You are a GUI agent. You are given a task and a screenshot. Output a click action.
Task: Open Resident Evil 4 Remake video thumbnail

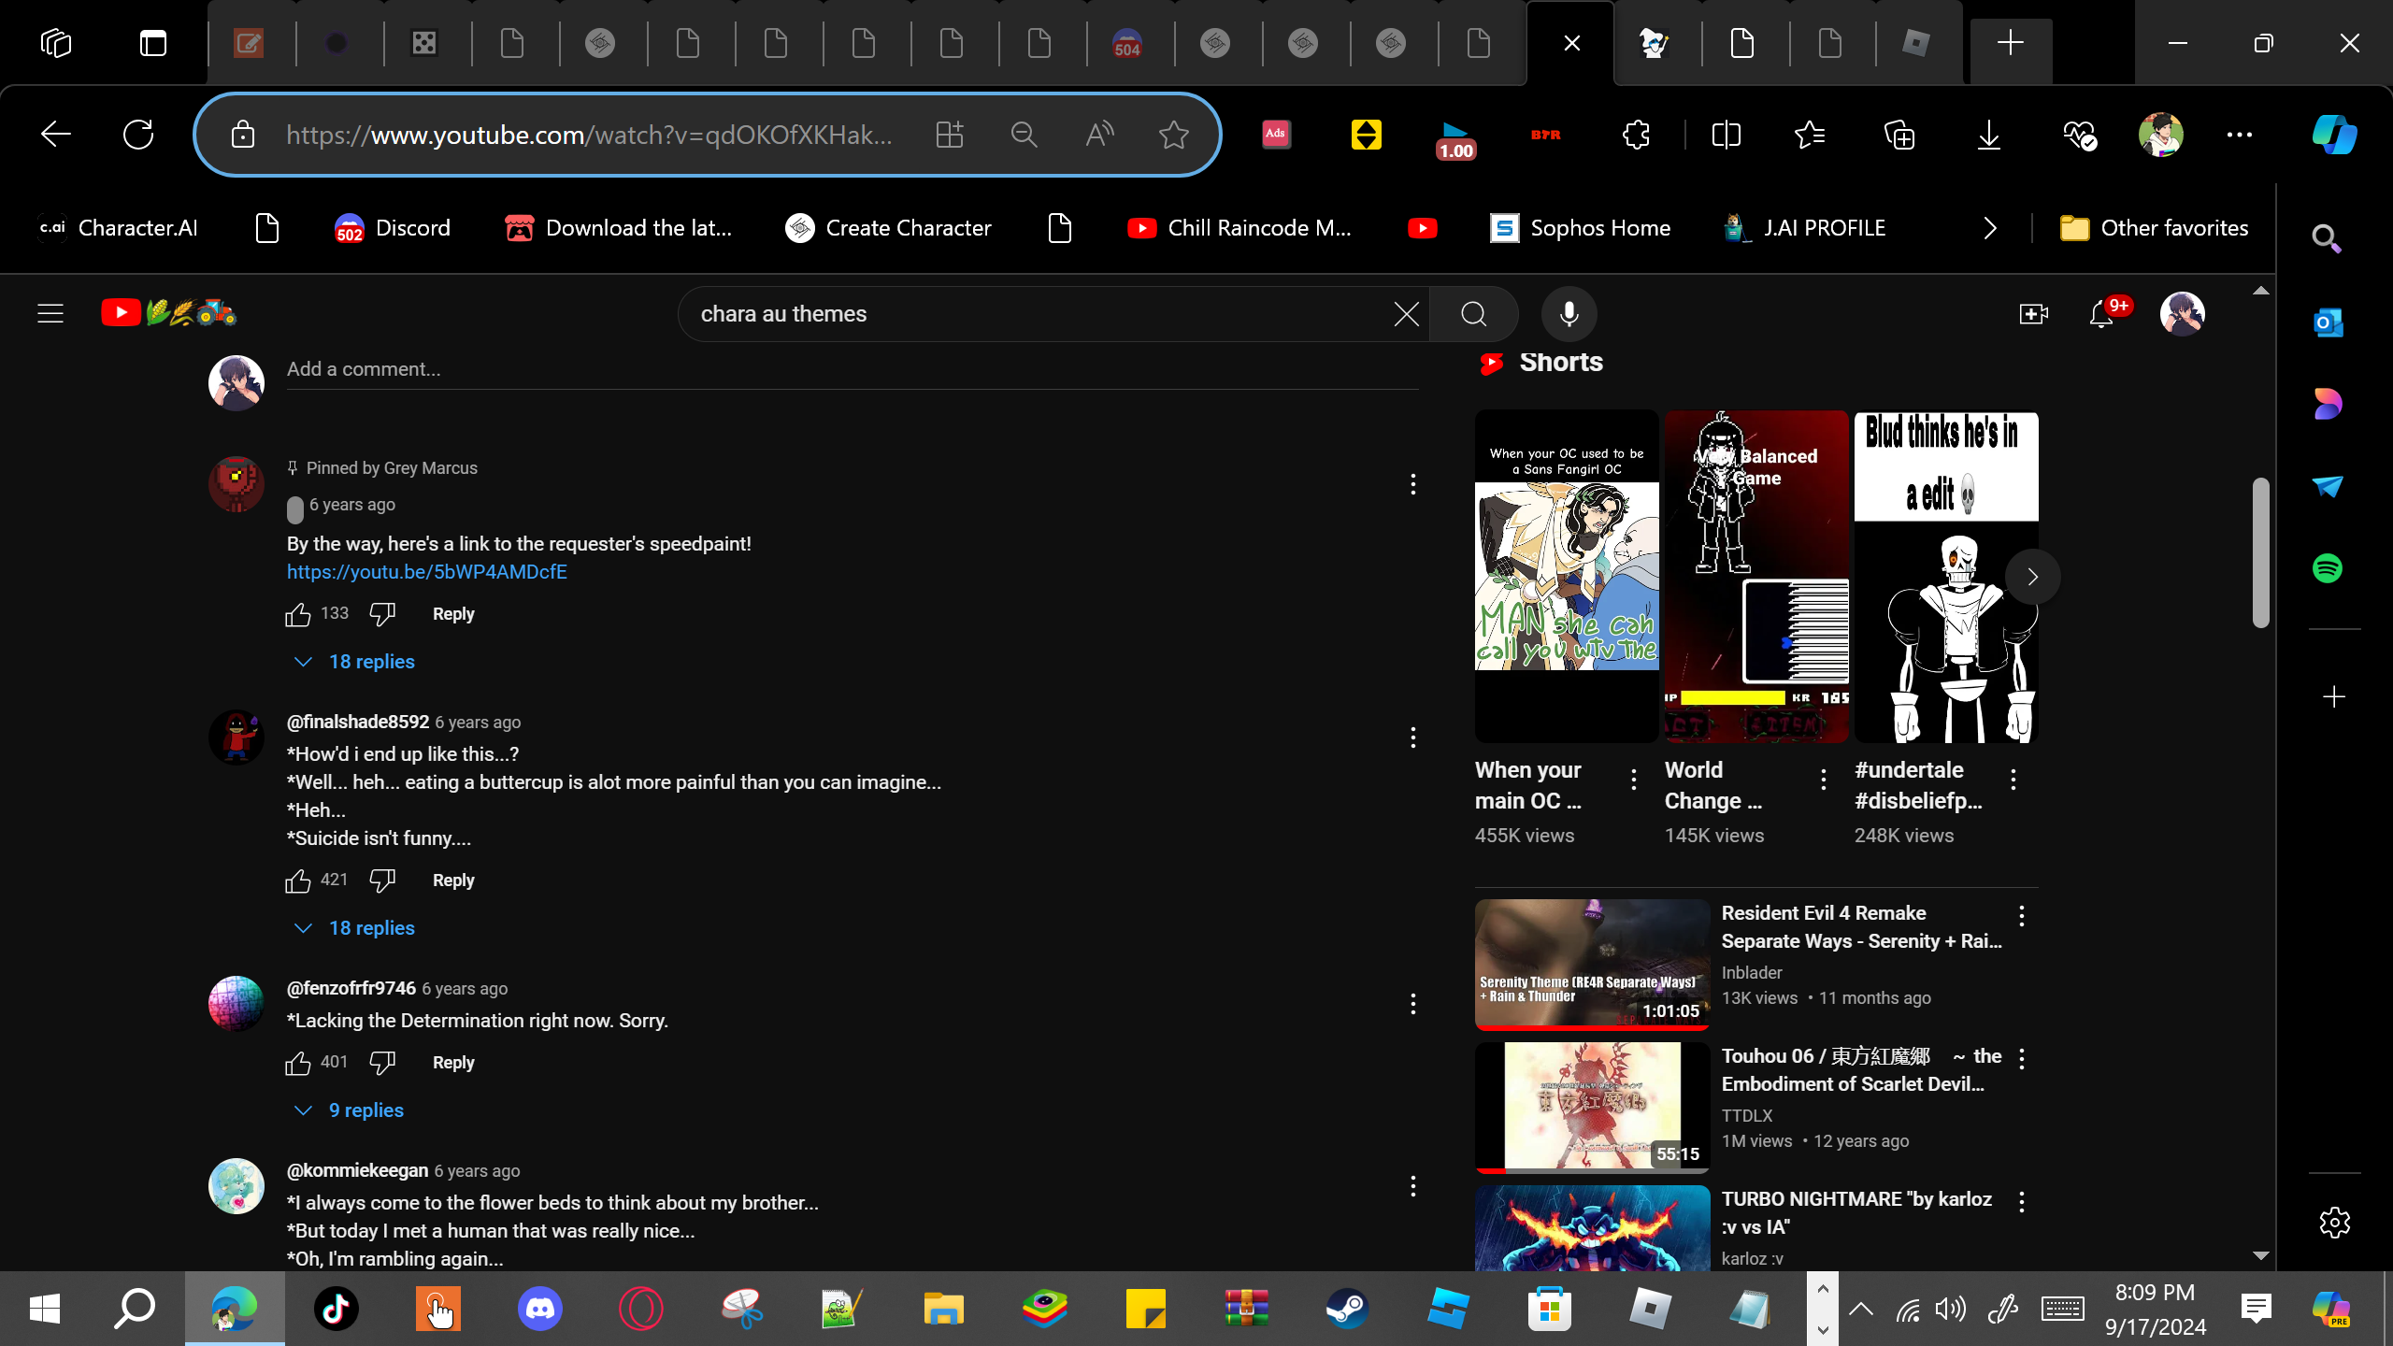[x=1592, y=964]
